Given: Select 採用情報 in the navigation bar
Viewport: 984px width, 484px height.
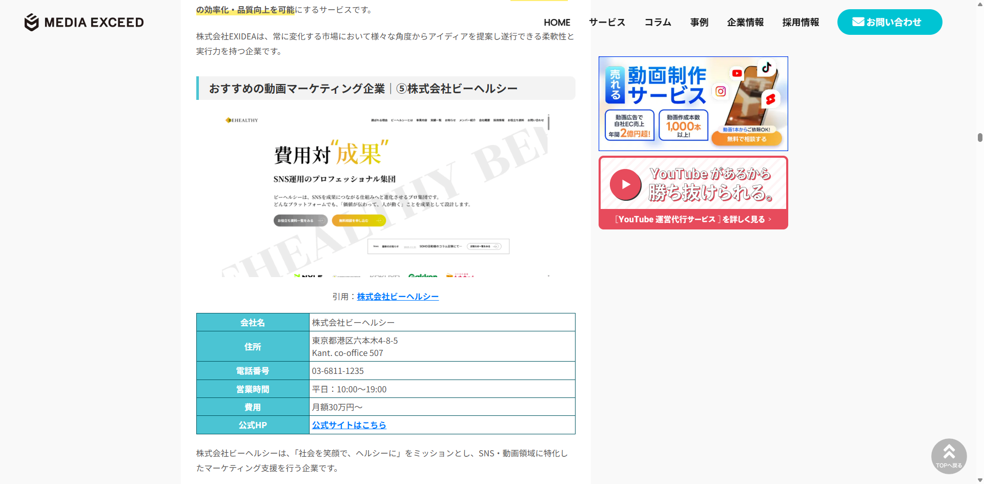Looking at the screenshot, I should 800,22.
